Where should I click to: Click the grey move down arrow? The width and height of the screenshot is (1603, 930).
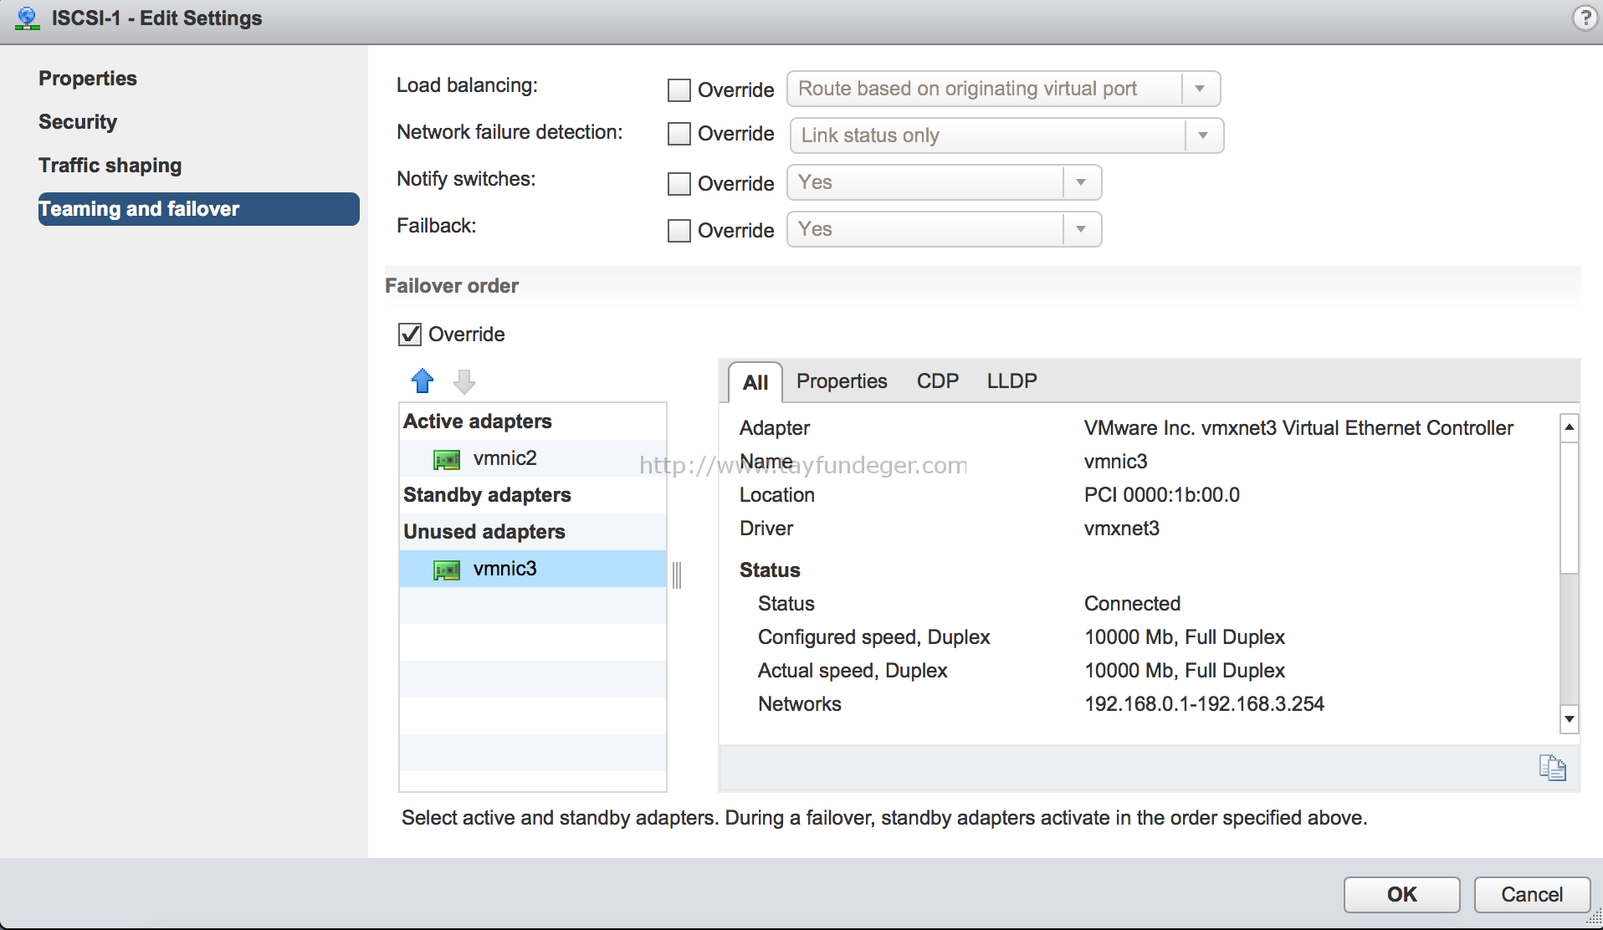click(x=464, y=381)
